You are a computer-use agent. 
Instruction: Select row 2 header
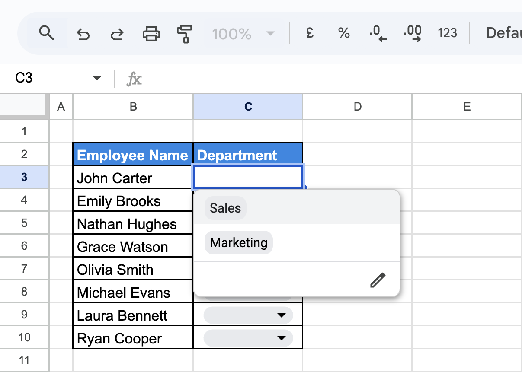(24, 154)
